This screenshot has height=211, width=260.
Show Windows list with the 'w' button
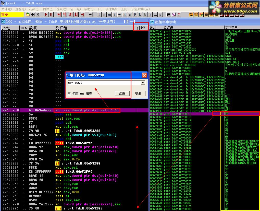[119, 15]
